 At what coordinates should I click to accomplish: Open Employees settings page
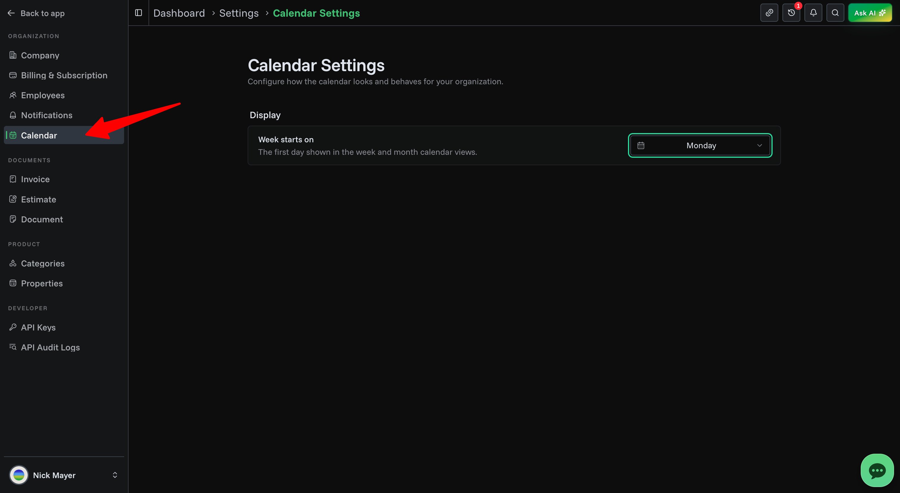point(64,95)
